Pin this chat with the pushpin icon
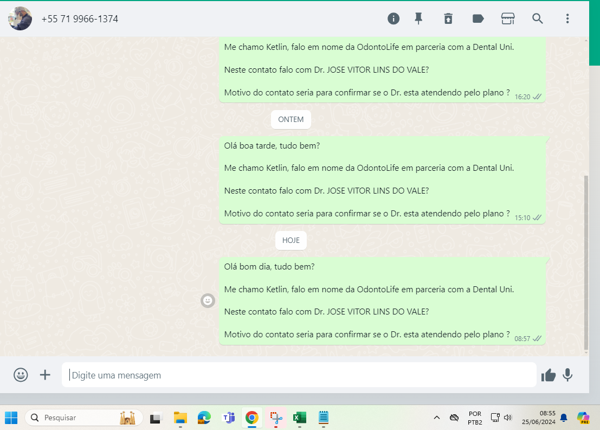The height and width of the screenshot is (430, 600). click(418, 18)
